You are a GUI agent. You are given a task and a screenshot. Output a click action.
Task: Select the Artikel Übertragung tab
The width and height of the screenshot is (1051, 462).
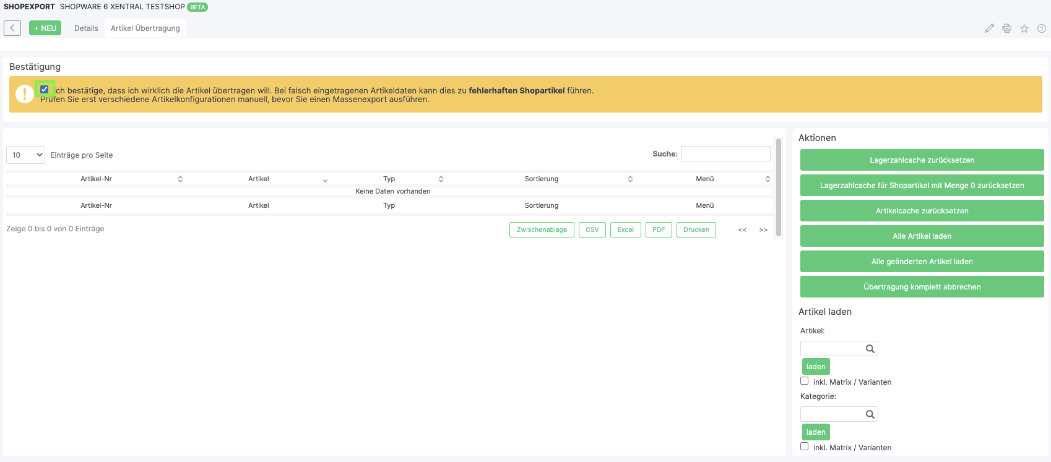tap(145, 28)
